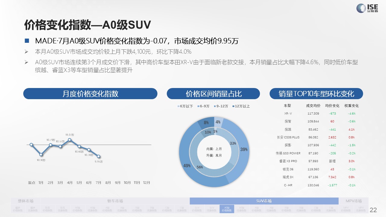This screenshot has height=217, width=386.
Task: Select the 瑞虎 3X row name
Action: [x=288, y=177]
